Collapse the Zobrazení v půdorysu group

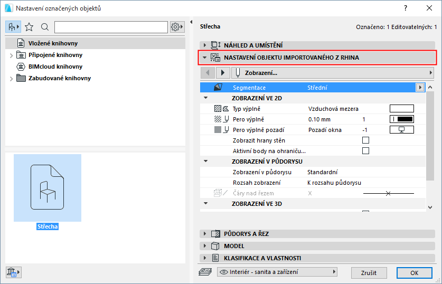point(206,161)
